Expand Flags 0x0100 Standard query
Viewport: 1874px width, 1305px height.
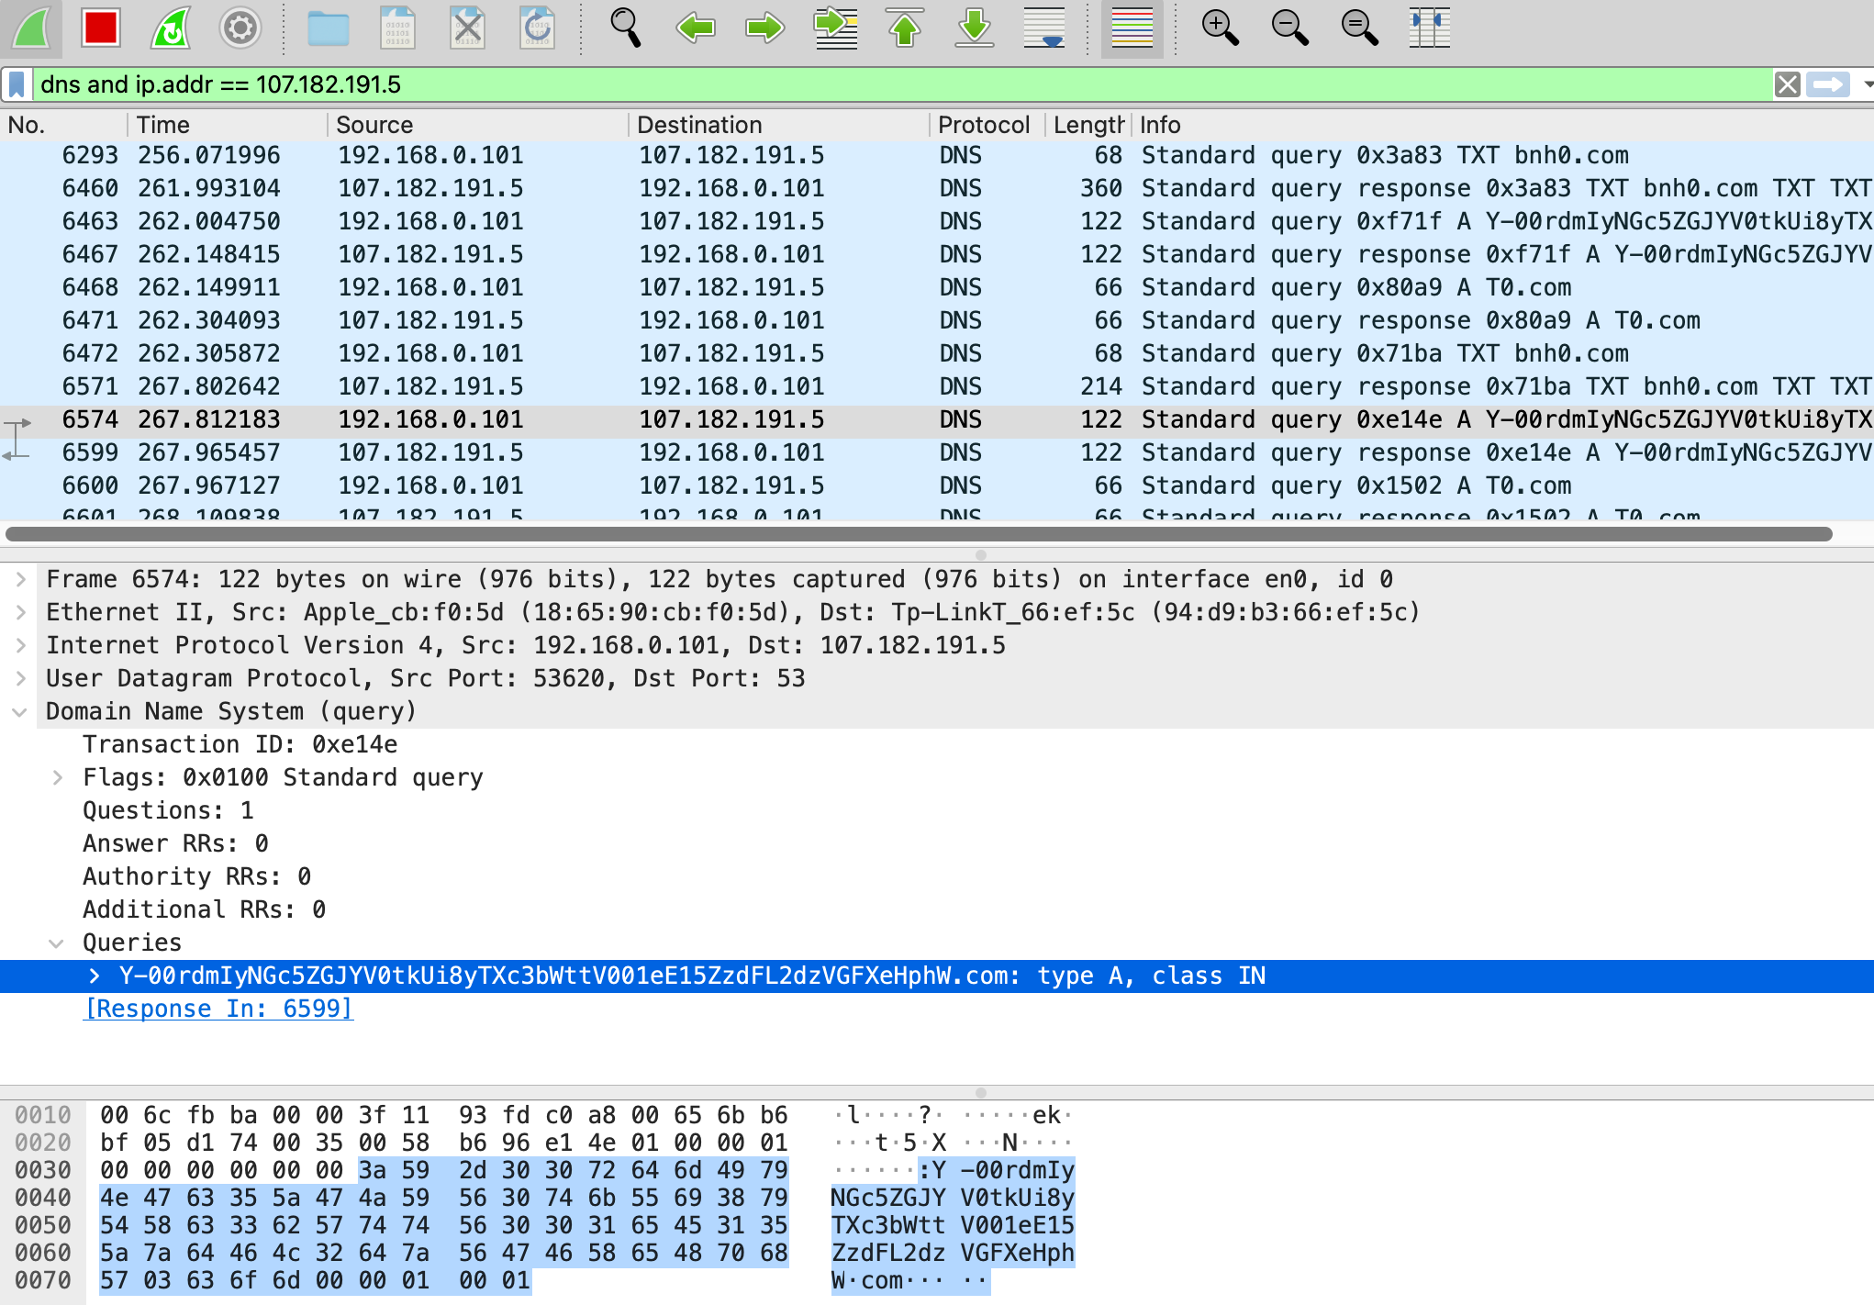[x=57, y=777]
